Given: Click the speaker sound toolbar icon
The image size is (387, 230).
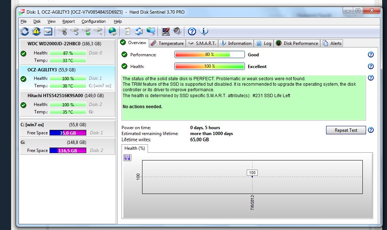Looking at the screenshot, I should point(177,31).
